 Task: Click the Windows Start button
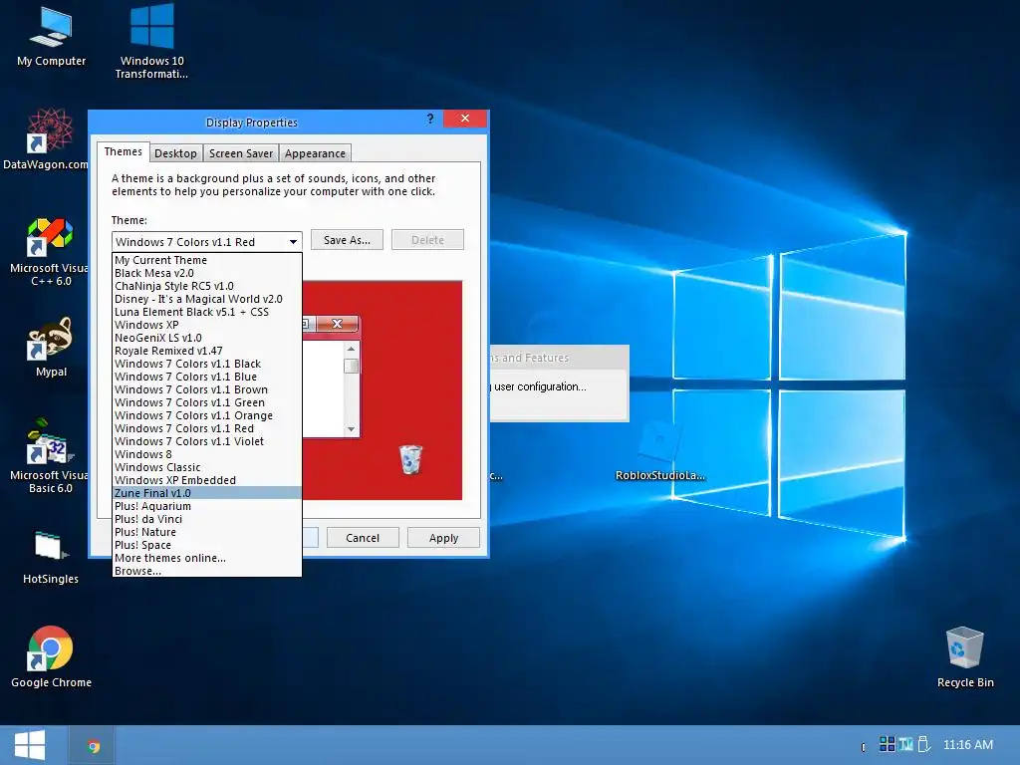[x=30, y=745]
